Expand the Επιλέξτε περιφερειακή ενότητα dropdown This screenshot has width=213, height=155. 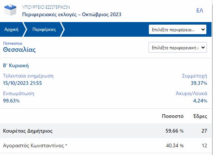pos(178,47)
